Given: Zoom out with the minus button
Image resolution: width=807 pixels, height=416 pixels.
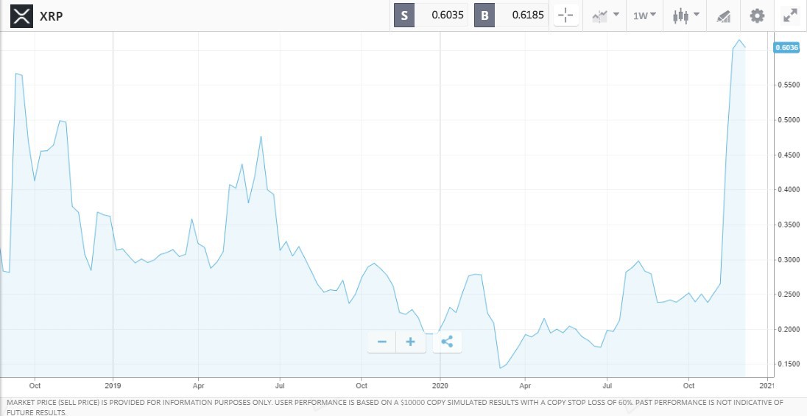Looking at the screenshot, I should pos(381,342).
